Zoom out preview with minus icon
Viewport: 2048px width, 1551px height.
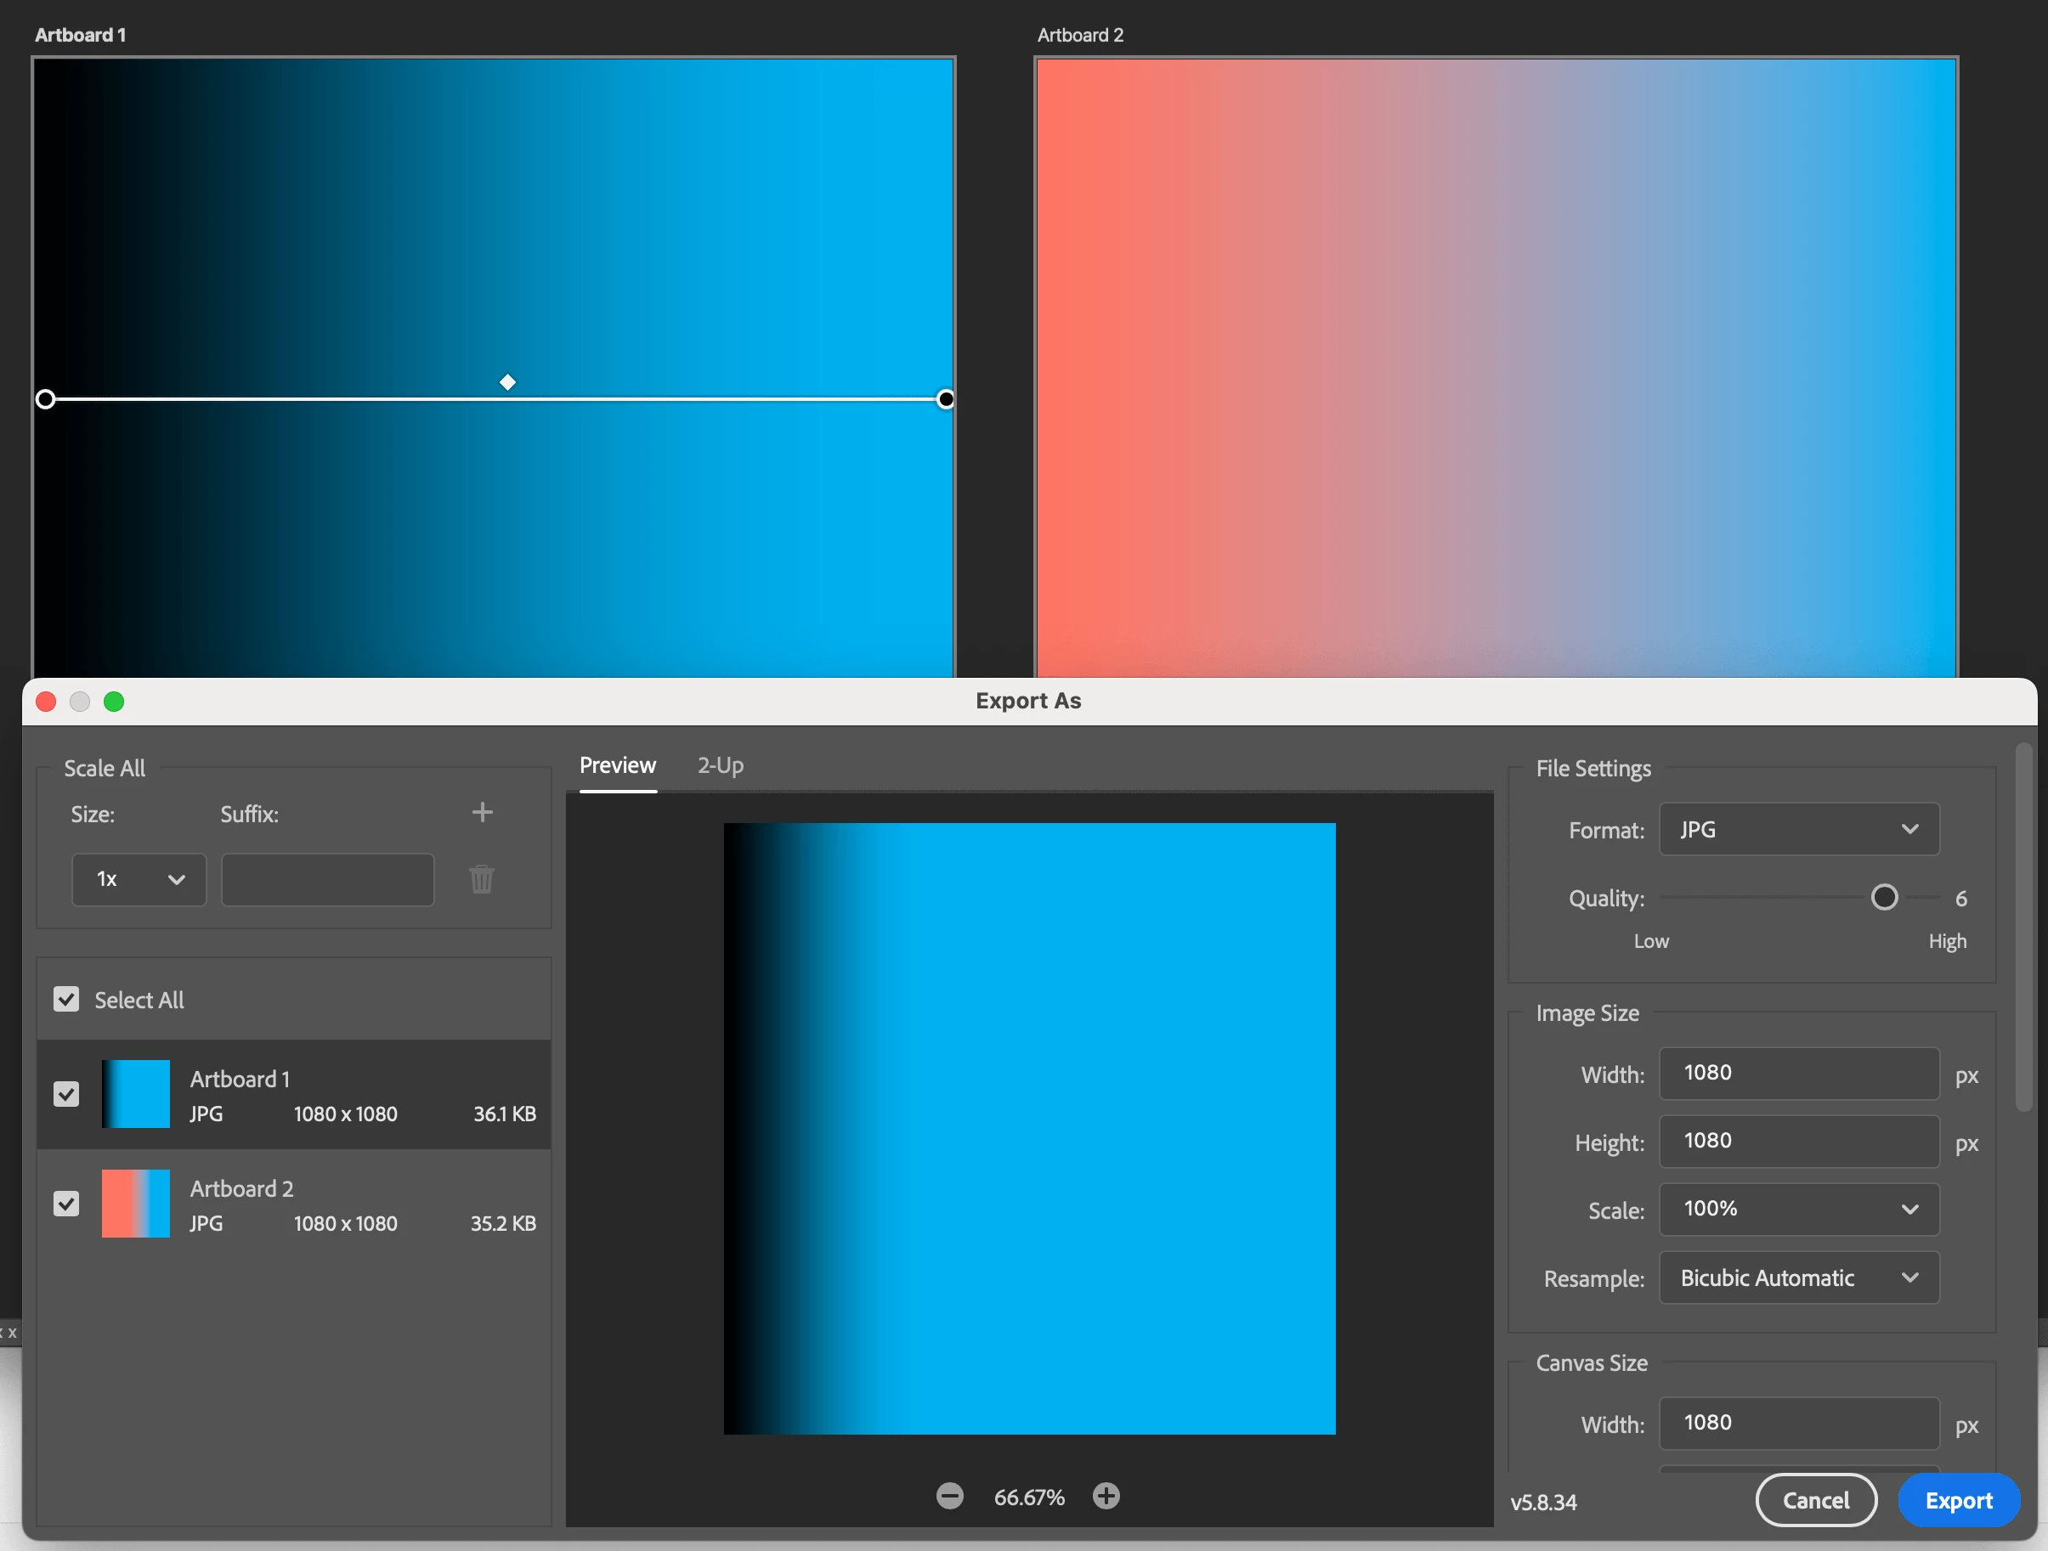point(949,1497)
